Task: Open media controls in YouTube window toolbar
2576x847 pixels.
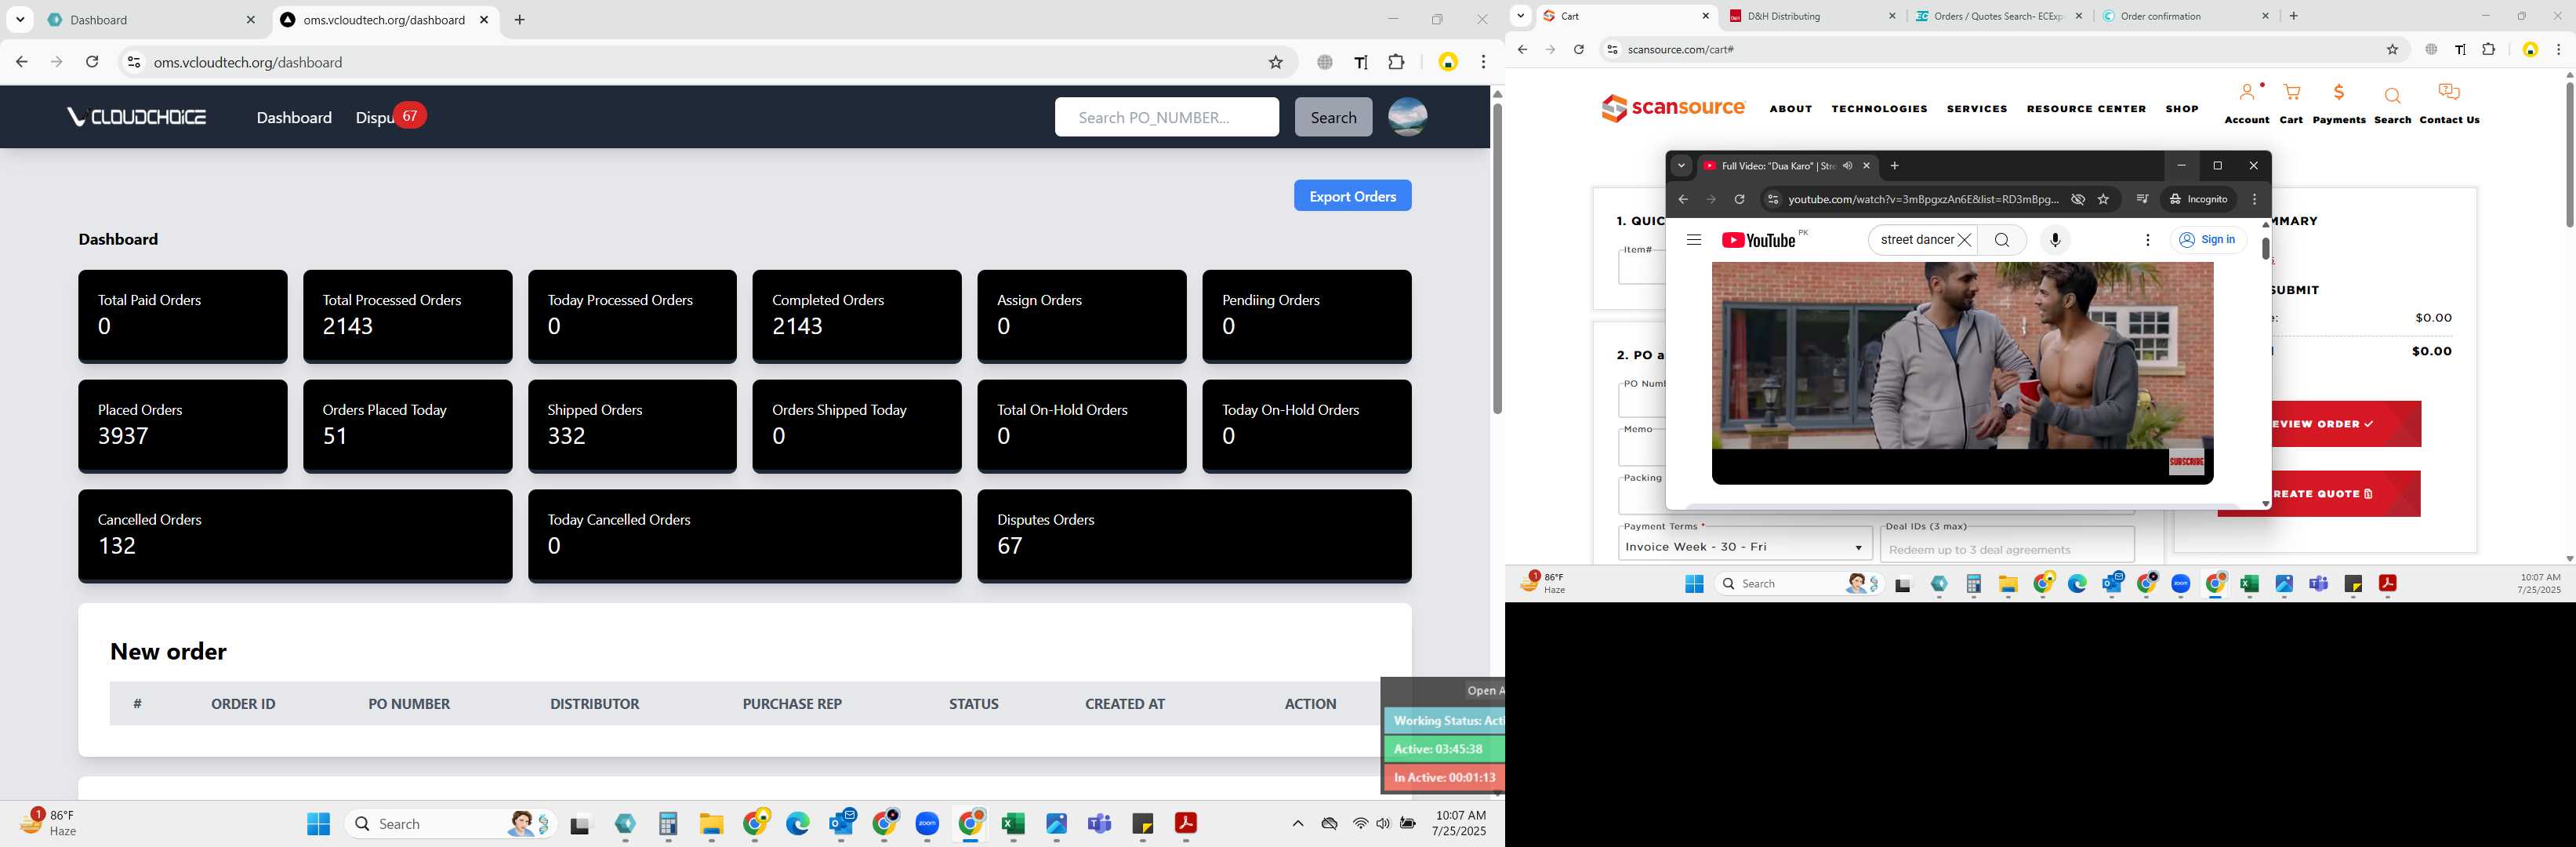Action: click(2141, 199)
